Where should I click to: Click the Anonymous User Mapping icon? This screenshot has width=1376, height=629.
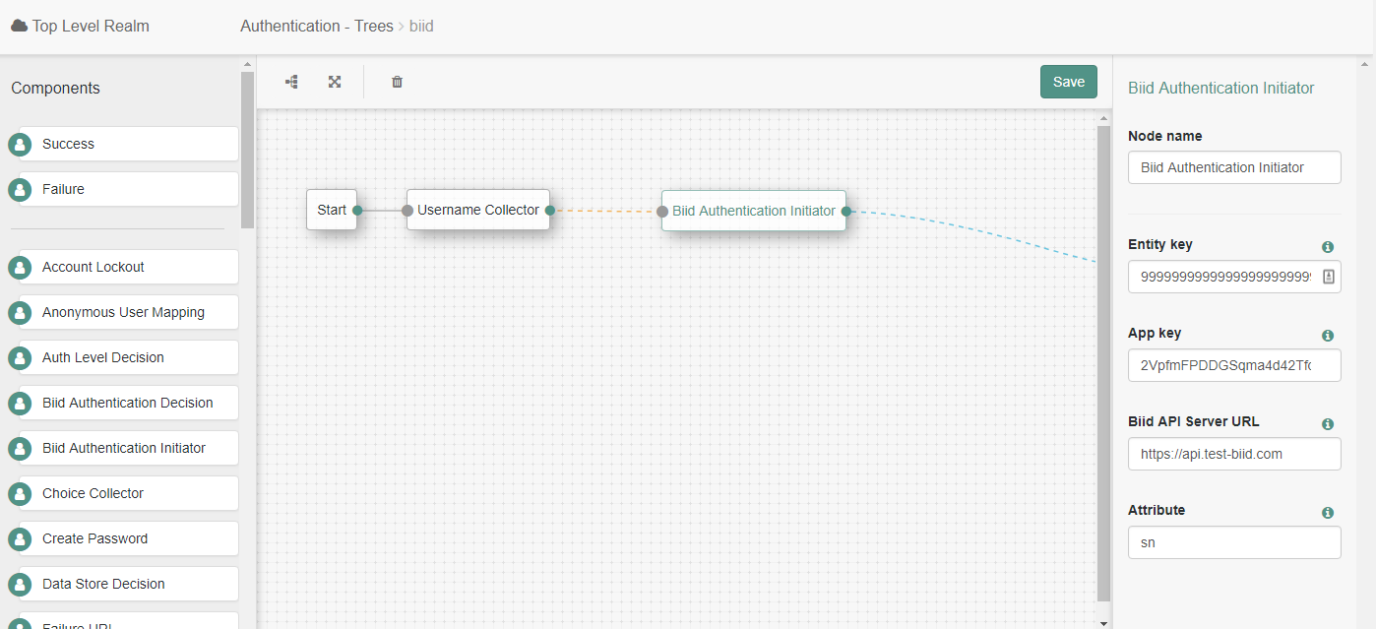coord(20,313)
